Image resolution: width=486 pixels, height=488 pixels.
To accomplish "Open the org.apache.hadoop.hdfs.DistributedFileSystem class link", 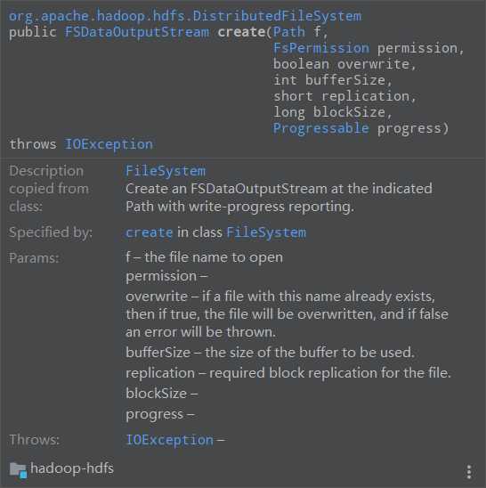I will click(185, 16).
